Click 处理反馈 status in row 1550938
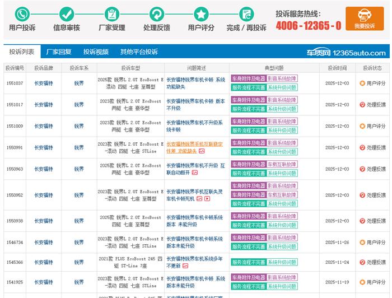 [x=372, y=221]
